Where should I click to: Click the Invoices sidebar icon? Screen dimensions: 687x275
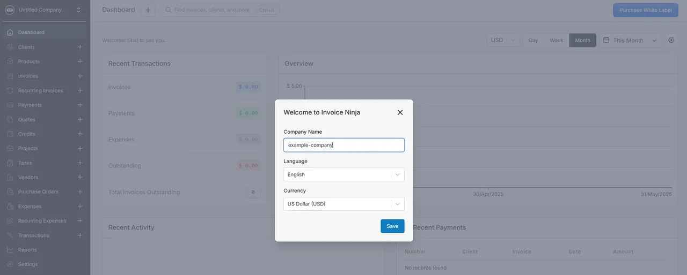[10, 76]
